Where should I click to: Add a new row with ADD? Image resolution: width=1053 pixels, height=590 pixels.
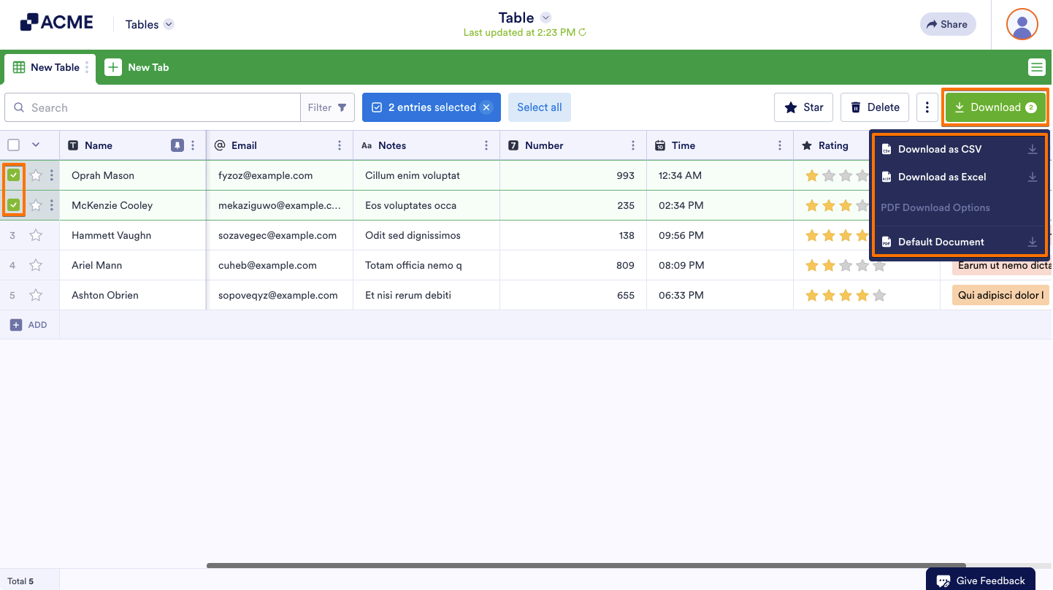point(29,325)
